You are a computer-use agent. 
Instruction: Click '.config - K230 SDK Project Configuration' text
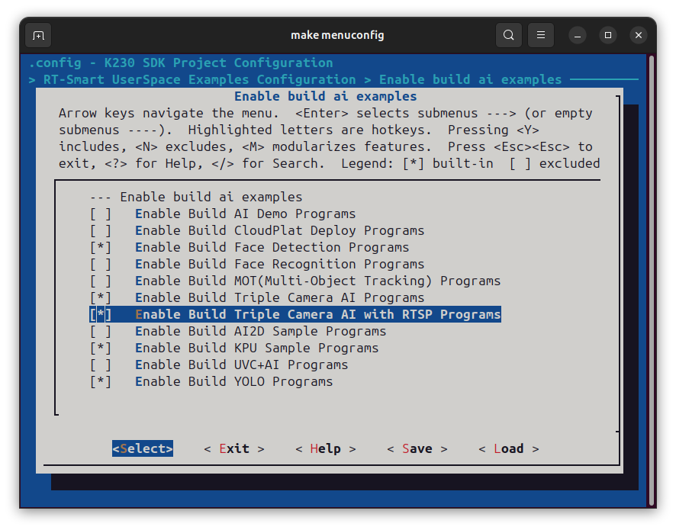coord(181,63)
